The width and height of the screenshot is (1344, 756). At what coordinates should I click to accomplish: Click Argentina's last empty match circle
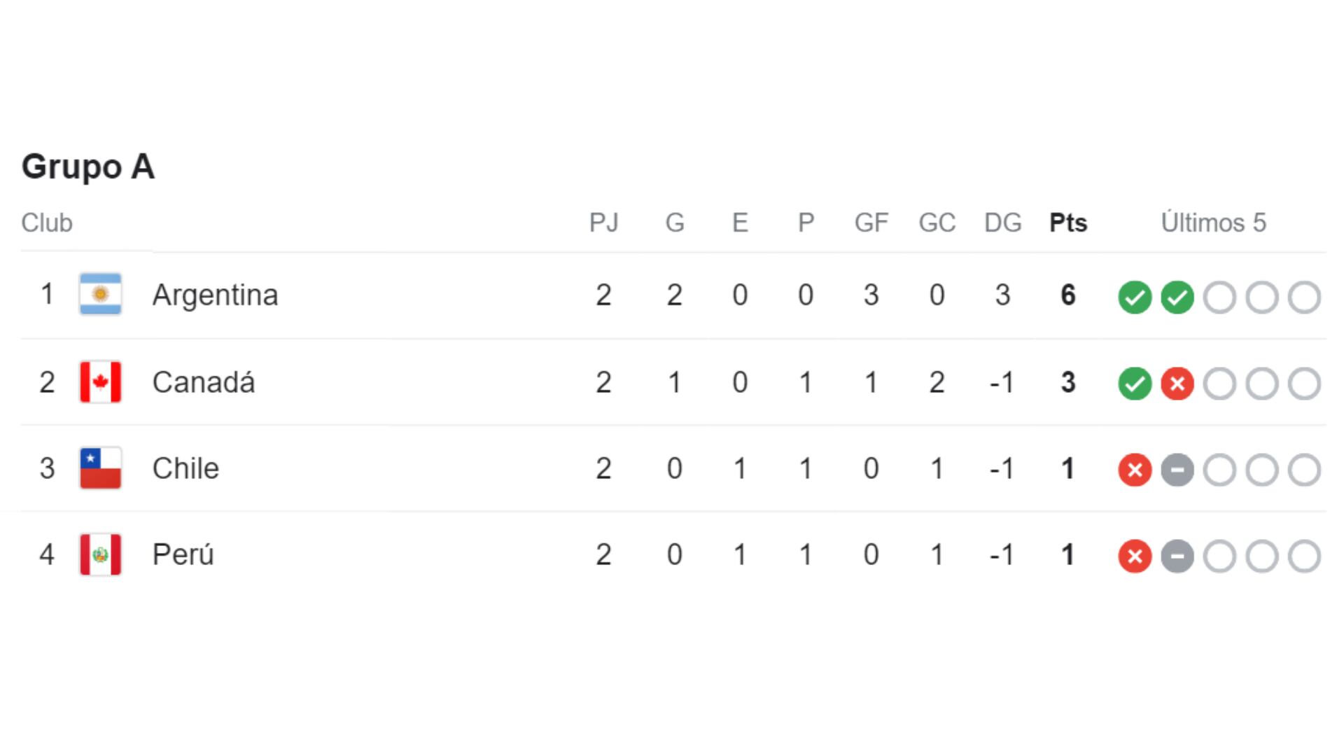coord(1304,297)
